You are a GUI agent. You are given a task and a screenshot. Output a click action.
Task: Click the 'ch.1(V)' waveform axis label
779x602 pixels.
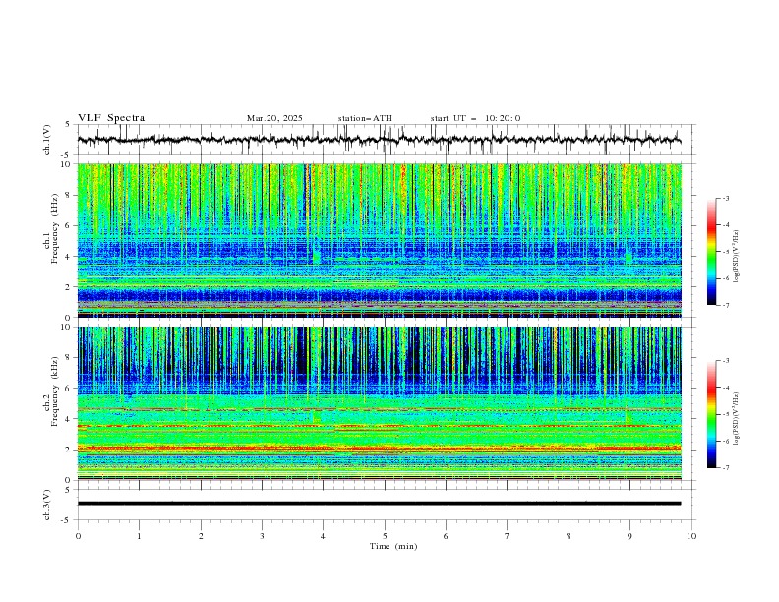(x=47, y=140)
